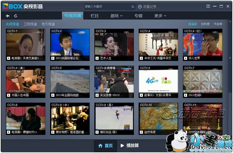Click the play icon beside 外国人在中国
Viewport: 233px width, 153px height.
click(9, 95)
